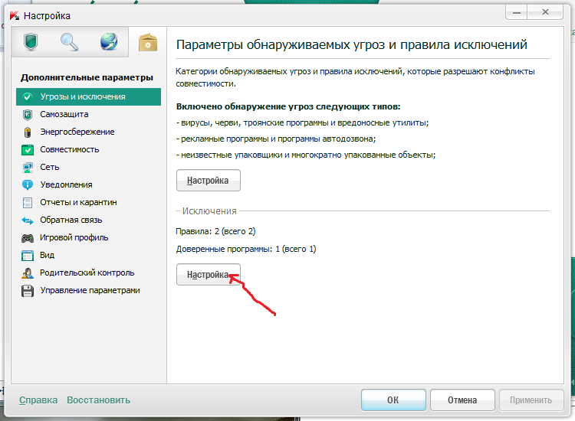Click the battery icon beside Энергосбережение
Image resolution: width=575 pixels, height=421 pixels.
(x=28, y=132)
